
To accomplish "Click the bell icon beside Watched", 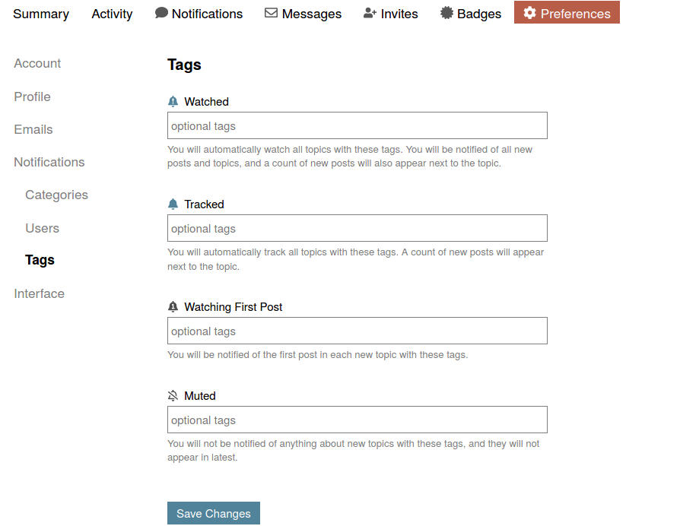I will [173, 100].
